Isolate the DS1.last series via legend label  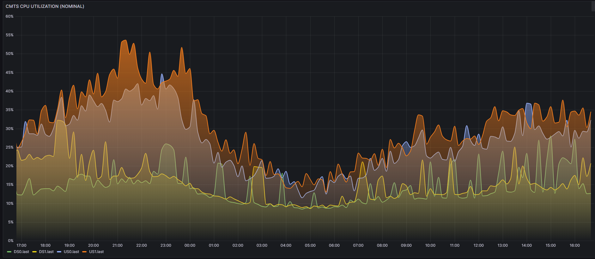tap(46, 252)
